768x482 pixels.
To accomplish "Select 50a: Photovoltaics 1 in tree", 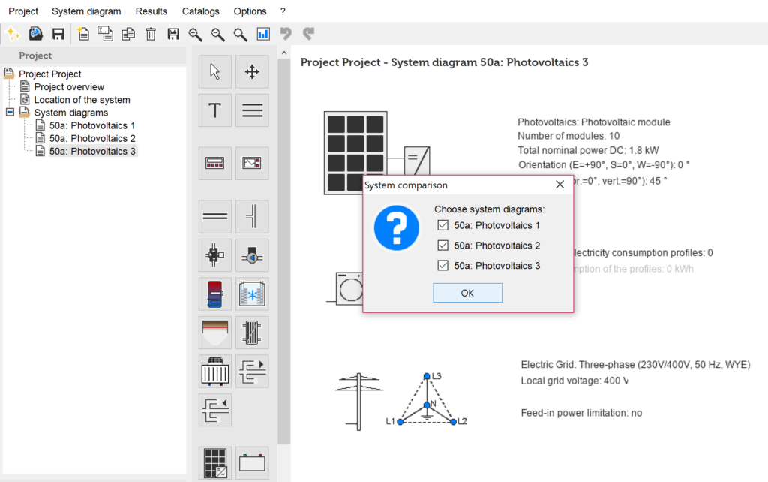I will (92, 125).
